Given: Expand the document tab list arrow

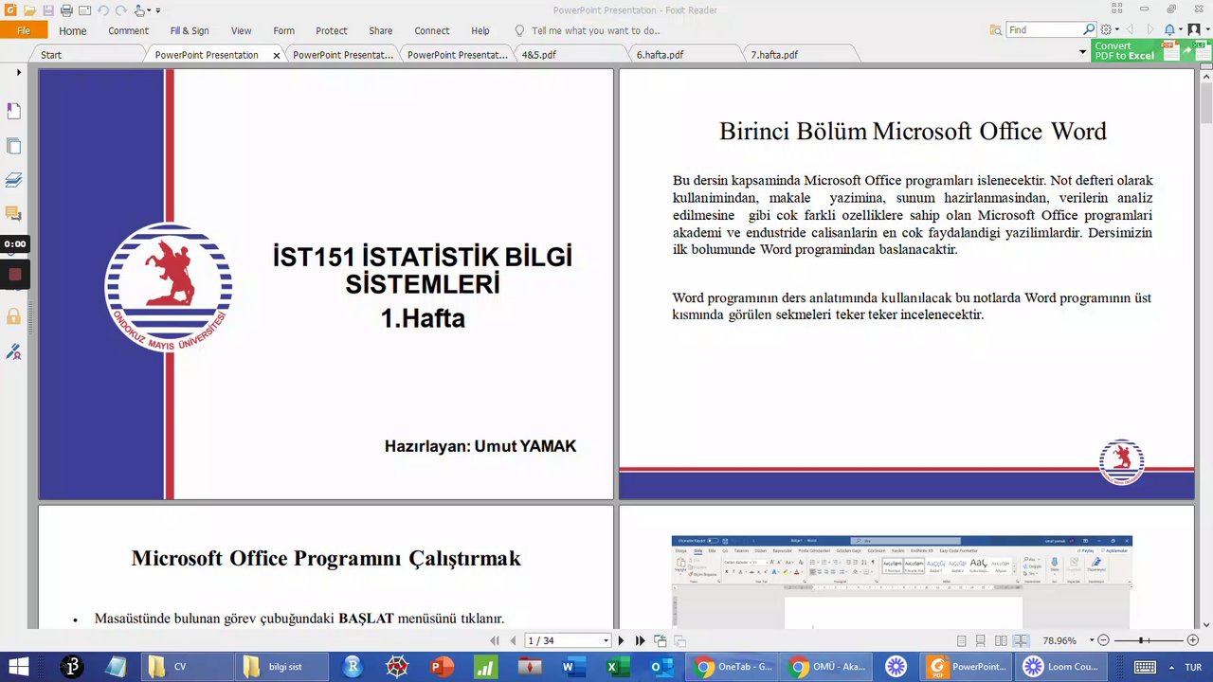Looking at the screenshot, I should pyautogui.click(x=1082, y=53).
